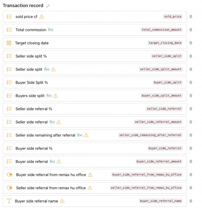Click the toggle icon for Buyer side referral from remax hu office
Image resolution: width=202 pixels, height=208 pixels.
[x=9, y=175]
